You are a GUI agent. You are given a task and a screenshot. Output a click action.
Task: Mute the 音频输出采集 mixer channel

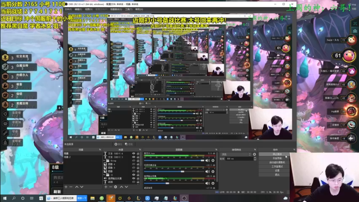tap(207, 183)
